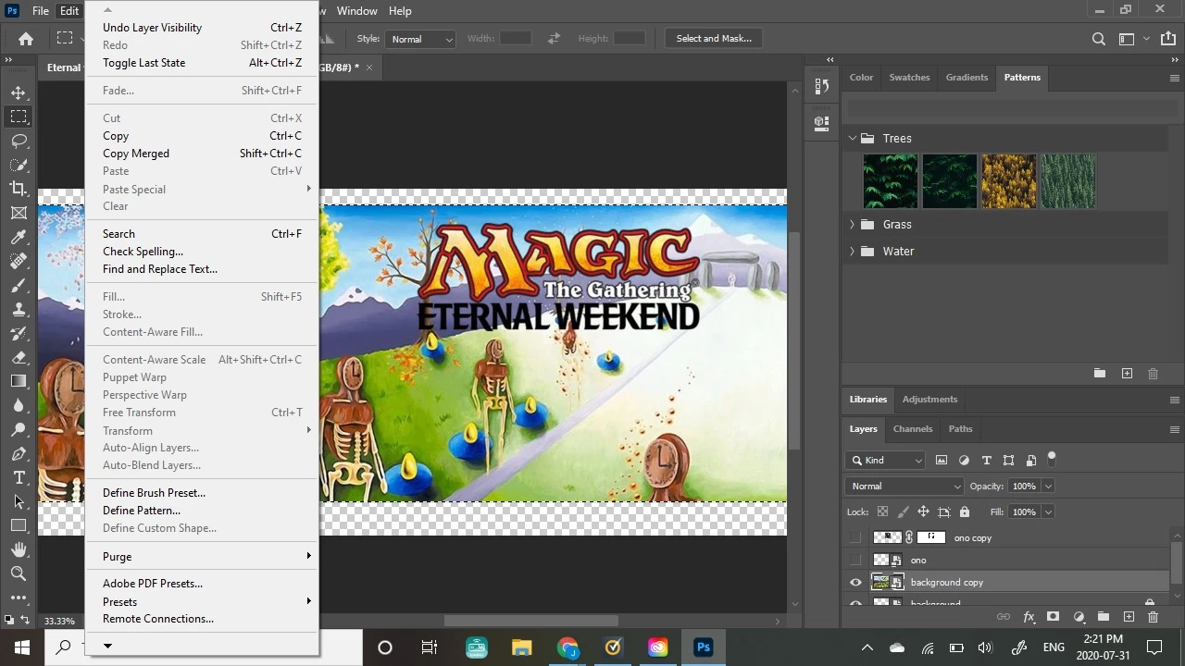
Task: Expand the Grass pattern group
Action: coord(852,225)
